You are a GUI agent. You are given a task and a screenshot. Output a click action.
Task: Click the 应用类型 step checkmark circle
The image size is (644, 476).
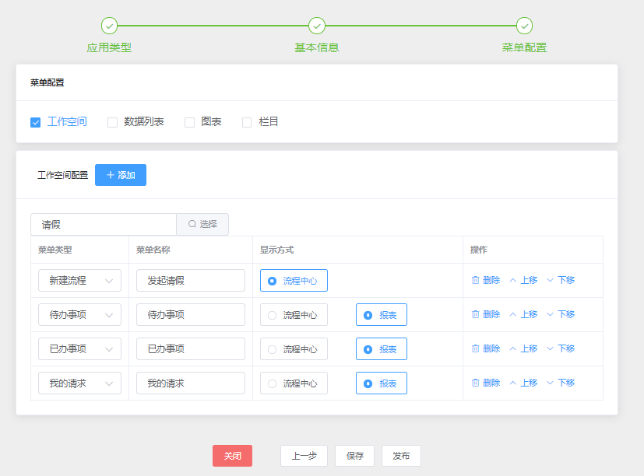[109, 26]
